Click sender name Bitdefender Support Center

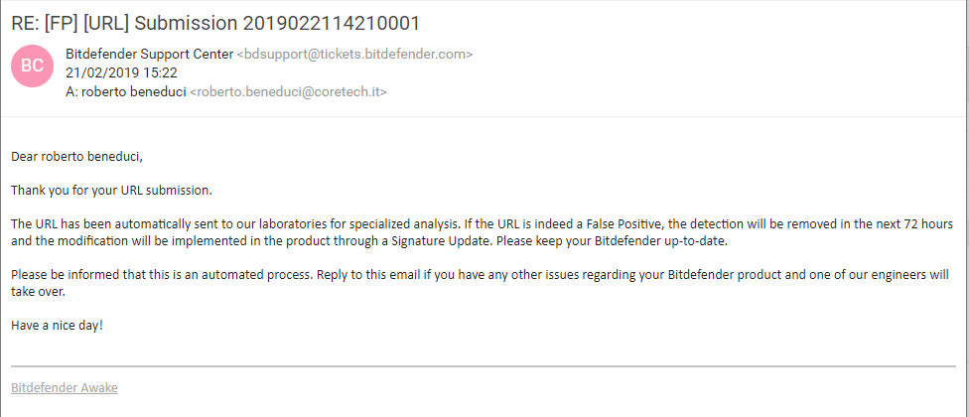[150, 54]
